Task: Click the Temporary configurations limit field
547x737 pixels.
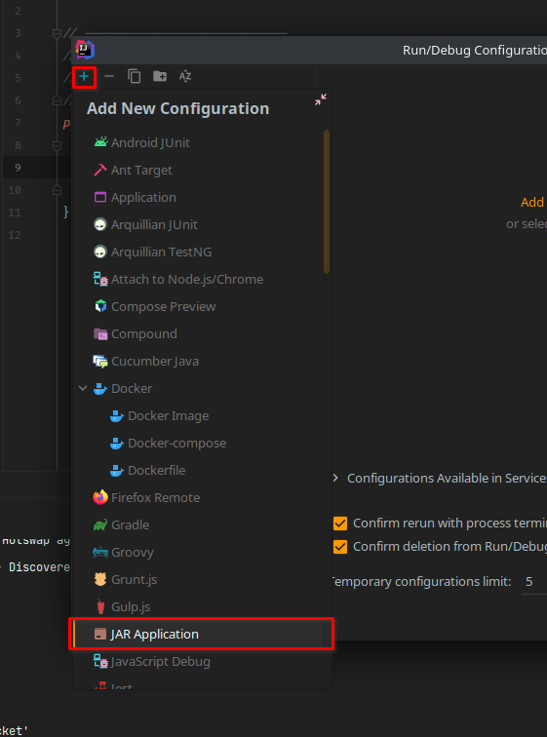Action: 534,582
